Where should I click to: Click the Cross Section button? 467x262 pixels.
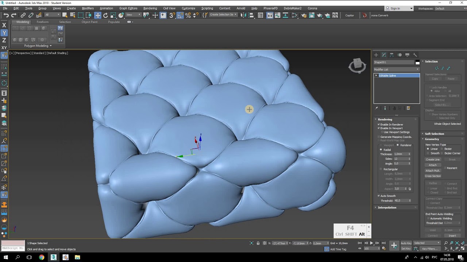[433, 176]
